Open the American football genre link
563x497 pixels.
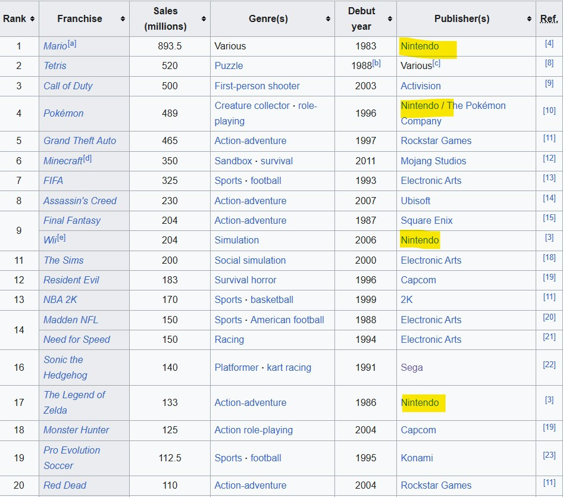tap(287, 320)
